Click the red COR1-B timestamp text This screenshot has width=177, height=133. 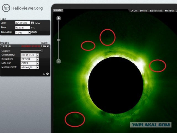31,46
